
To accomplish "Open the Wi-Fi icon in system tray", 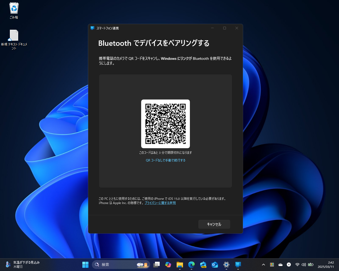I will (x=297, y=265).
